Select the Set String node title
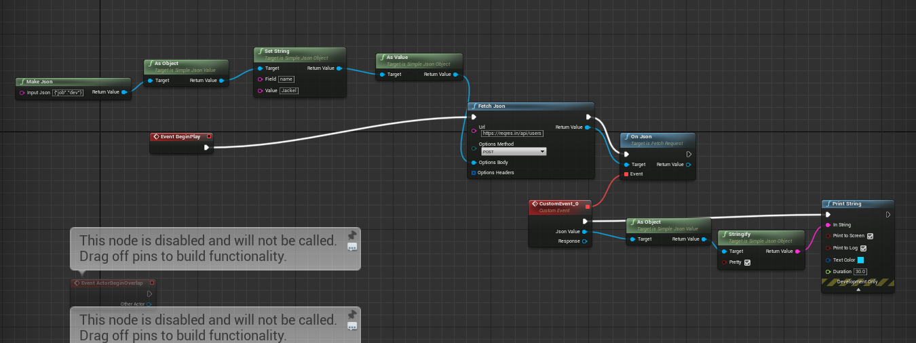This screenshot has width=916, height=343. (x=278, y=51)
